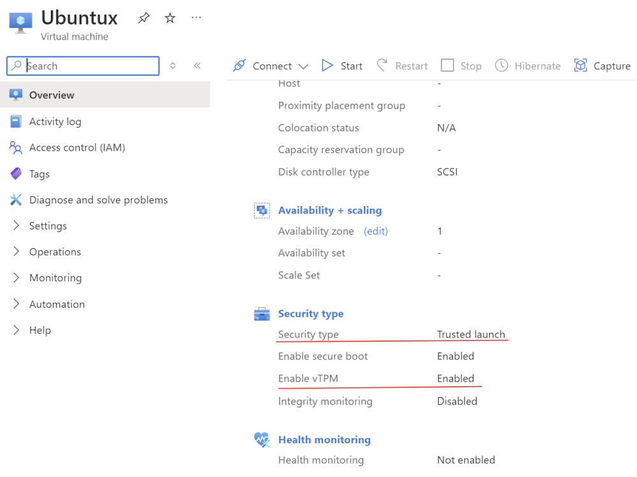637x477 pixels.
Task: Click the availability zone edit link
Action: click(x=376, y=232)
